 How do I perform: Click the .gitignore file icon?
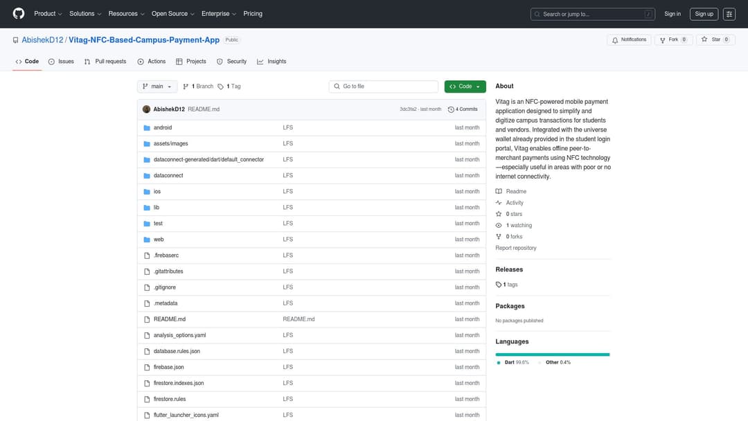[x=147, y=287]
